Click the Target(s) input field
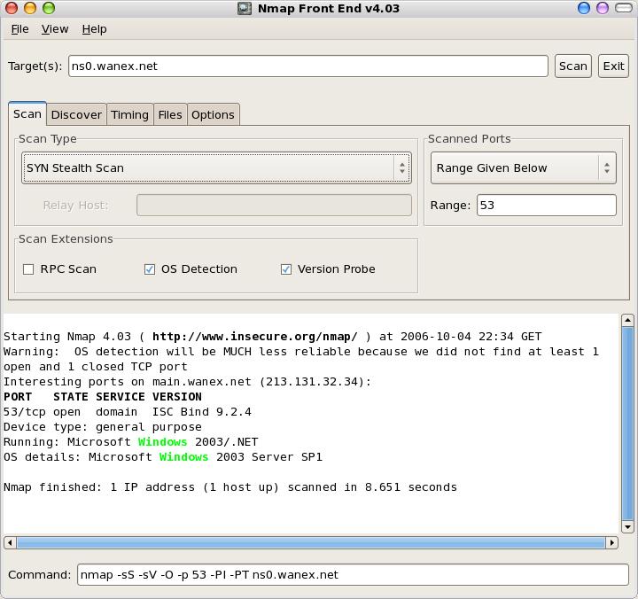Screen dimensions: 638x599 pyautogui.click(x=308, y=66)
